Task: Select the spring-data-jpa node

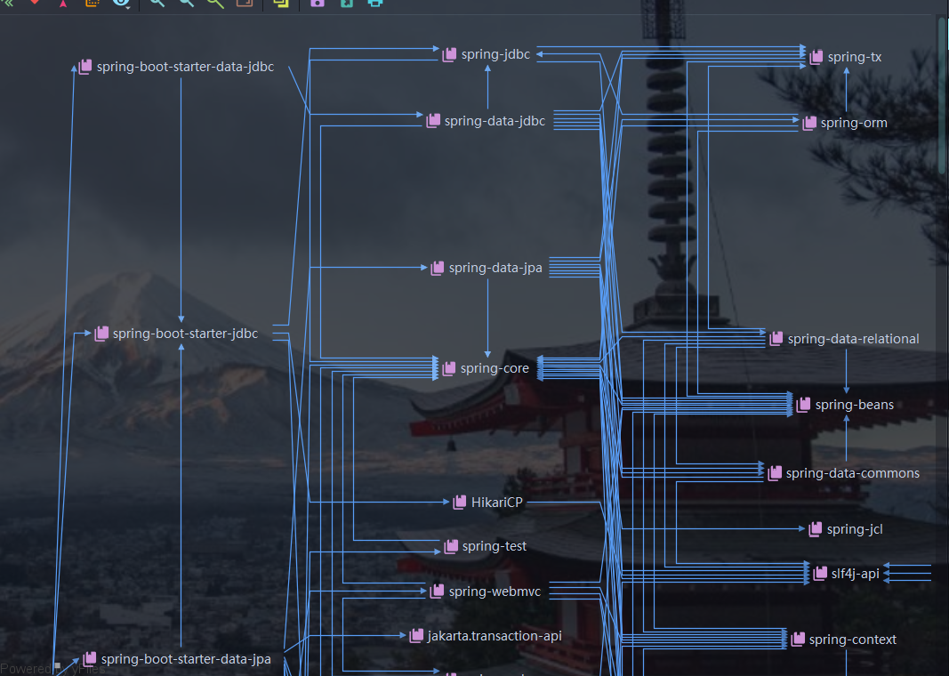Action: point(487,268)
